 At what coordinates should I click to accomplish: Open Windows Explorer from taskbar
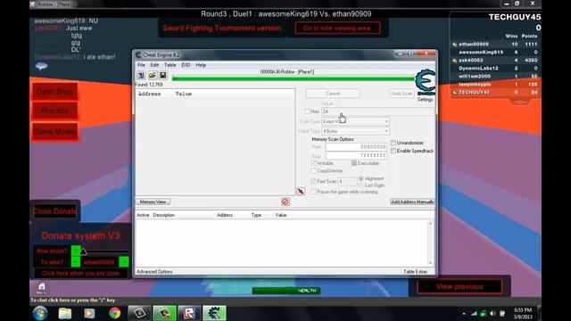pyautogui.click(x=65, y=313)
